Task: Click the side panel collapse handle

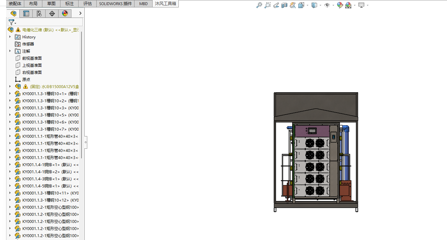Action: (x=86, y=142)
